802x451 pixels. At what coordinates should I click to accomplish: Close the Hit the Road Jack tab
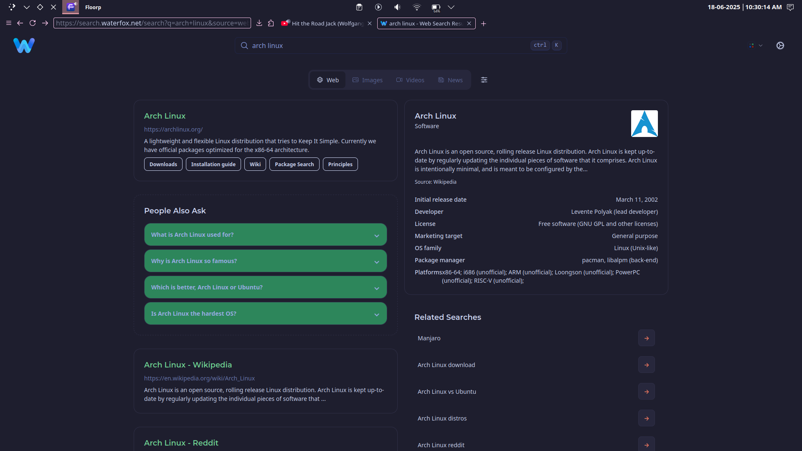click(369, 23)
